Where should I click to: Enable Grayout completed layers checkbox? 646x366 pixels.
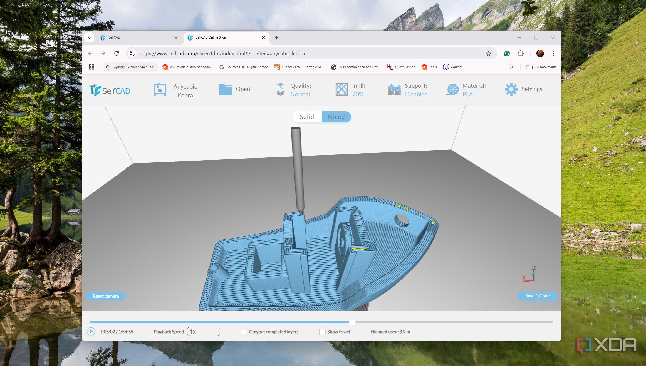(x=244, y=332)
